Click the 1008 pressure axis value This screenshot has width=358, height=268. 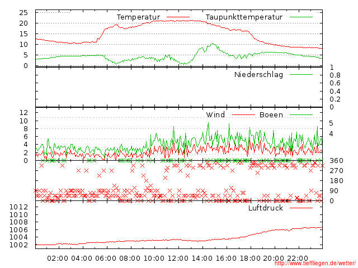click(x=18, y=222)
